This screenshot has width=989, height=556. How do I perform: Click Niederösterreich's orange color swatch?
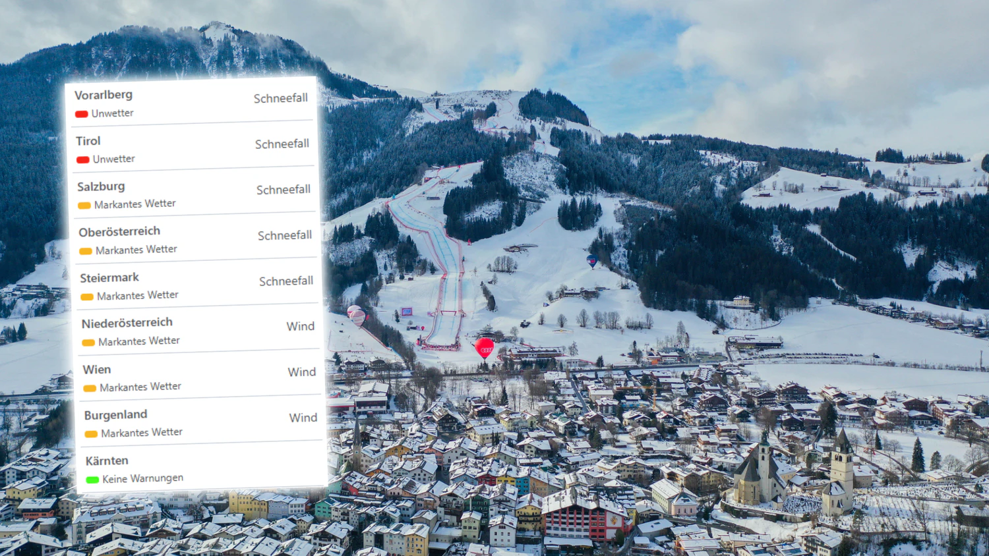tap(87, 342)
